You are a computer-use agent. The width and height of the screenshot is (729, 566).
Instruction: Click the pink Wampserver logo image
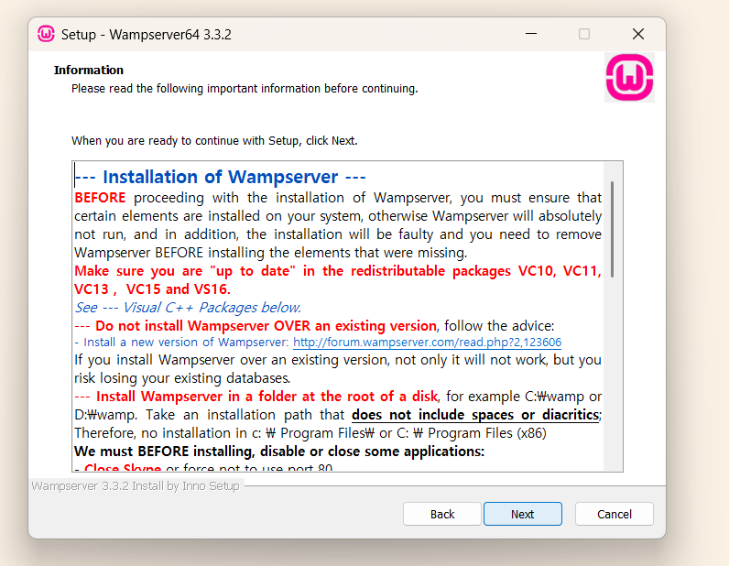click(x=629, y=77)
